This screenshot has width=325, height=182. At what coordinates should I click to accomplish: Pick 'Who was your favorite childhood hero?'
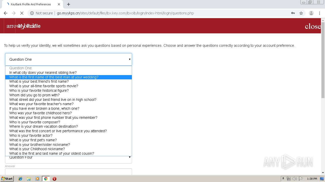point(69,113)
